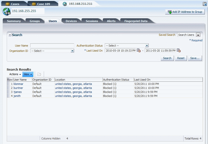Click the detach folder icon in results toolbar

[x=39, y=74]
